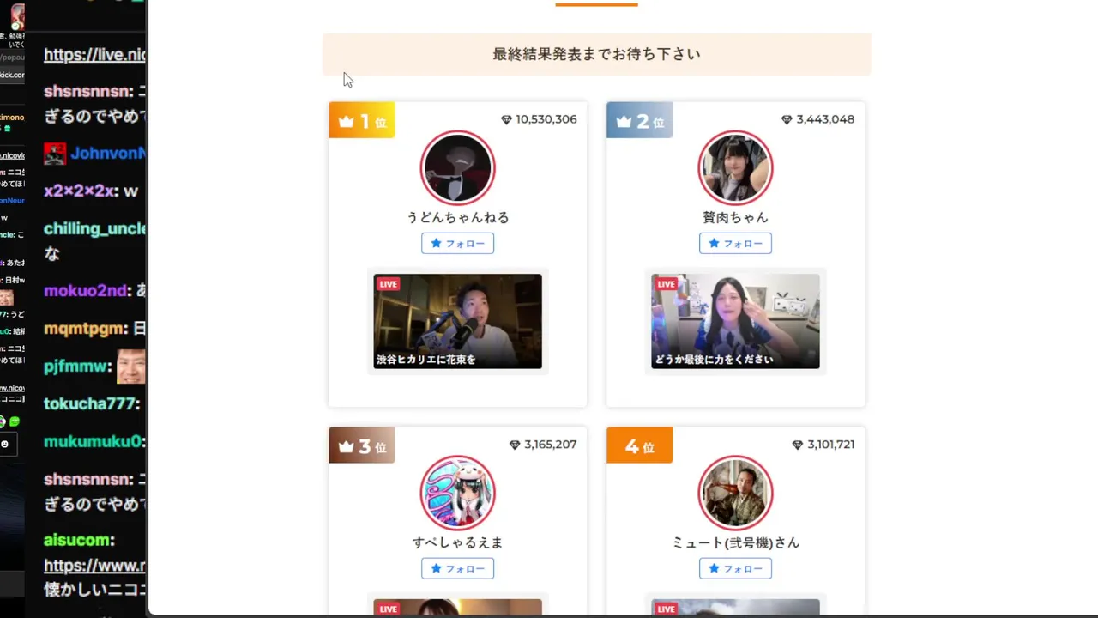1098x618 pixels.
Task: Click the diamond icon beside 3,165,207
Action: click(515, 445)
